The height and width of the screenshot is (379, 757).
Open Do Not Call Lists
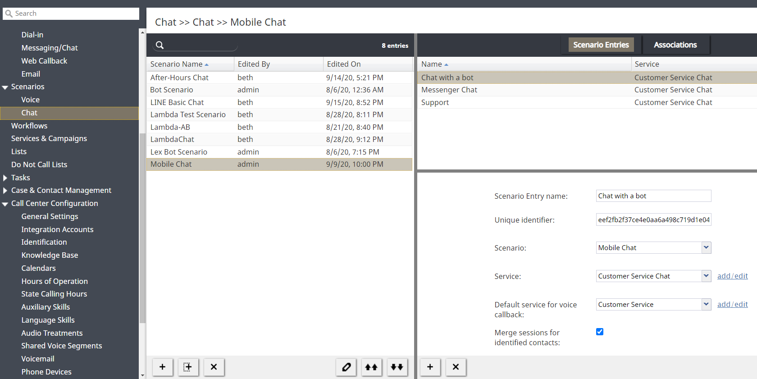[x=39, y=164]
